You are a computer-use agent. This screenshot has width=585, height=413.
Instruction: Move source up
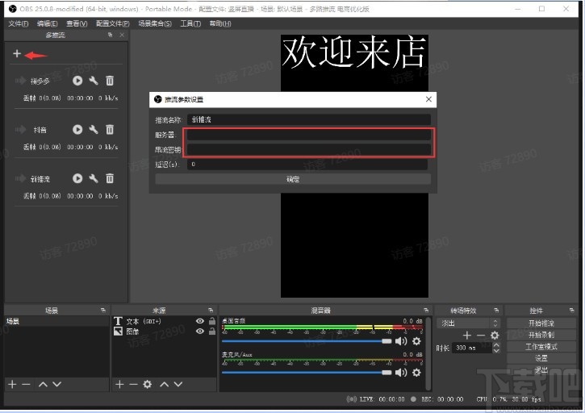click(165, 384)
